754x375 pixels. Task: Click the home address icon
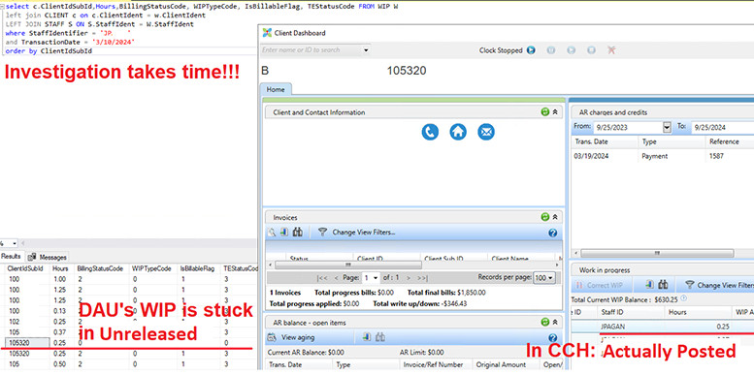click(458, 132)
